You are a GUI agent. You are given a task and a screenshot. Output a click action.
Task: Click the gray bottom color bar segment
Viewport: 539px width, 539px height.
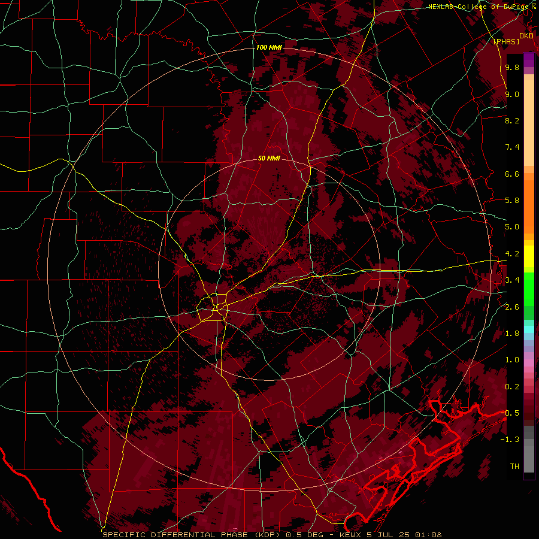[529, 456]
